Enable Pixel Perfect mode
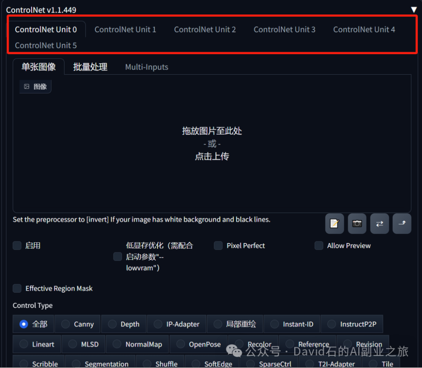 click(218, 245)
